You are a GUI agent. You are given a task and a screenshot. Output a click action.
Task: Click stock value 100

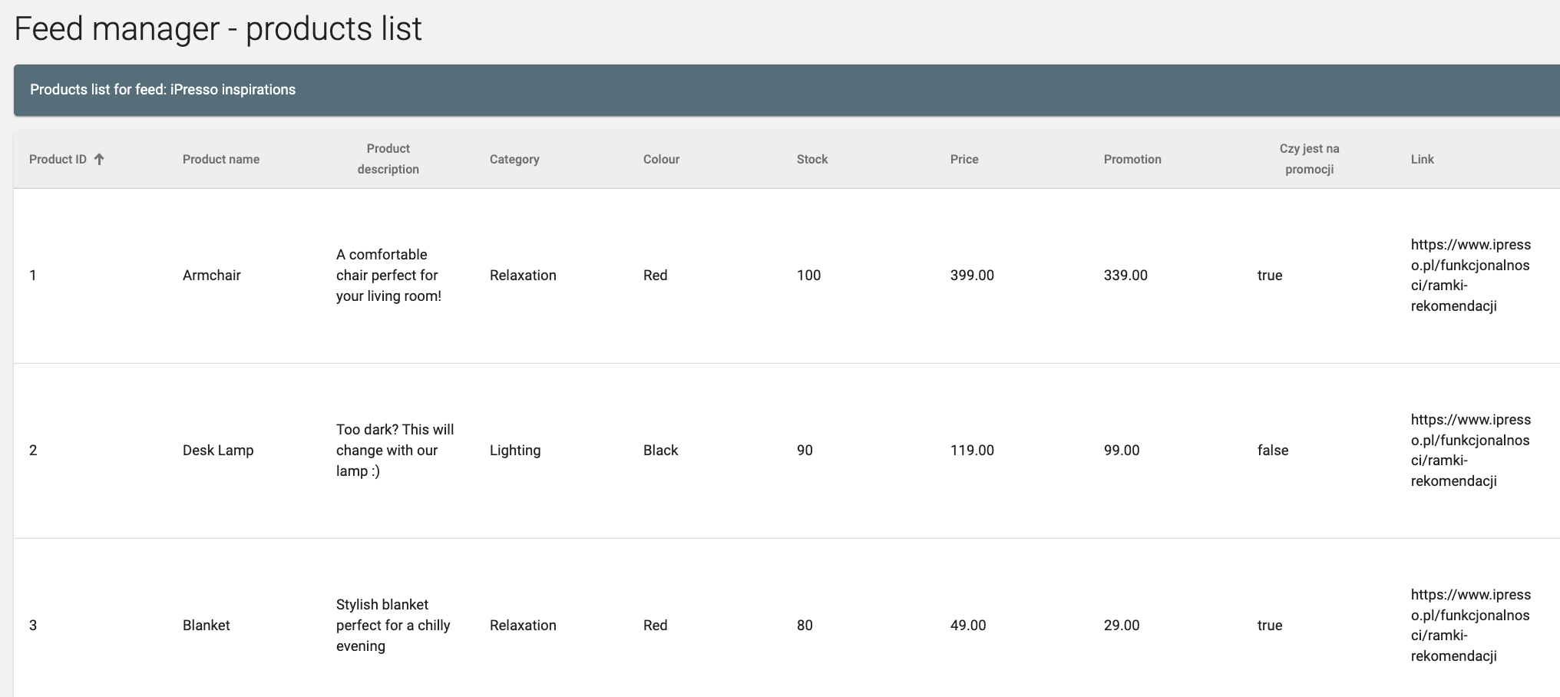pyautogui.click(x=808, y=275)
